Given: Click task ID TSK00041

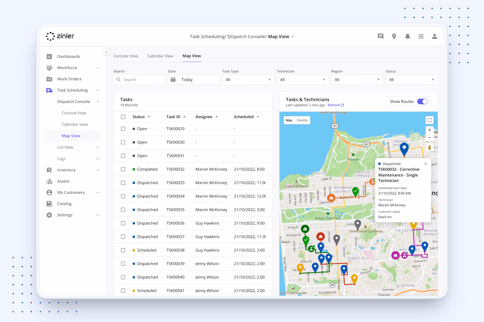Looking at the screenshot, I should 176,291.
